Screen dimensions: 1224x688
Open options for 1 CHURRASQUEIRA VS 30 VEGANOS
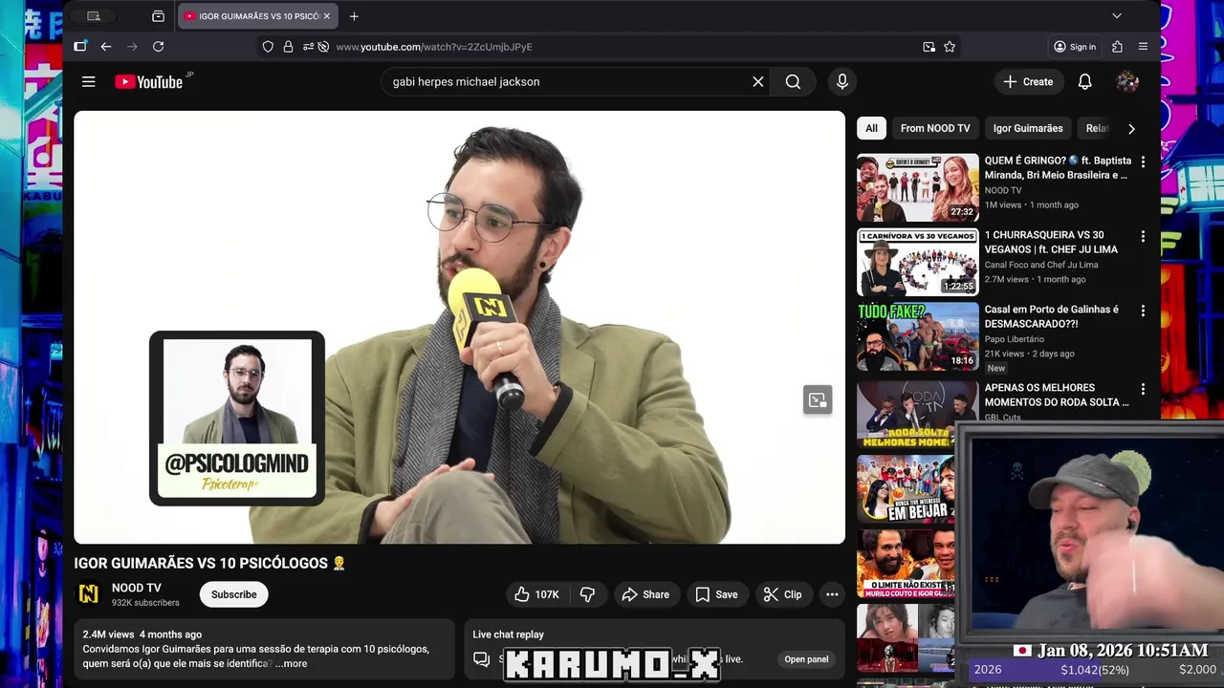tap(1143, 236)
